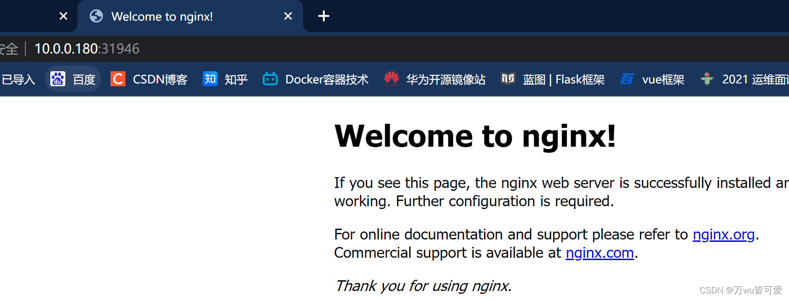This screenshot has width=789, height=299.
Task: Select the Welcome to nginx! tab
Action: pyautogui.click(x=190, y=16)
